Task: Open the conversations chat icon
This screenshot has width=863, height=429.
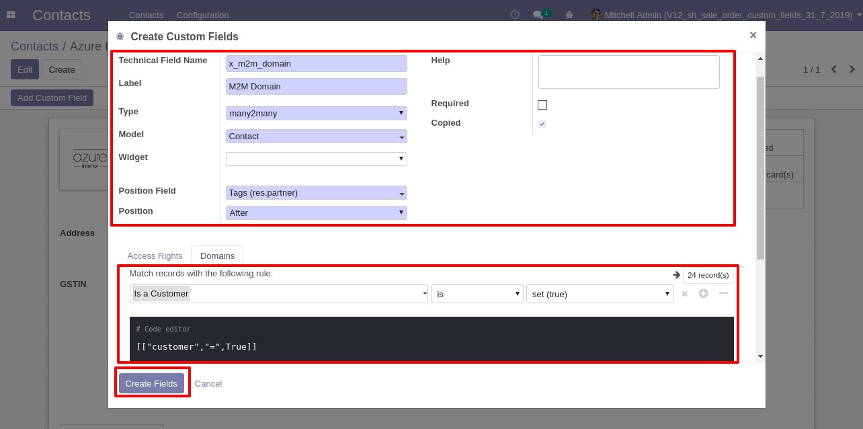Action: (x=537, y=15)
